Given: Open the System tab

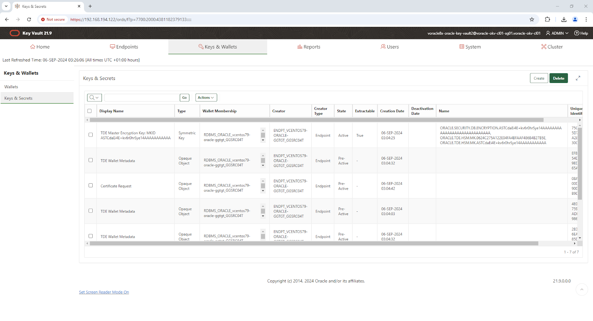Looking at the screenshot, I should [x=470, y=47].
